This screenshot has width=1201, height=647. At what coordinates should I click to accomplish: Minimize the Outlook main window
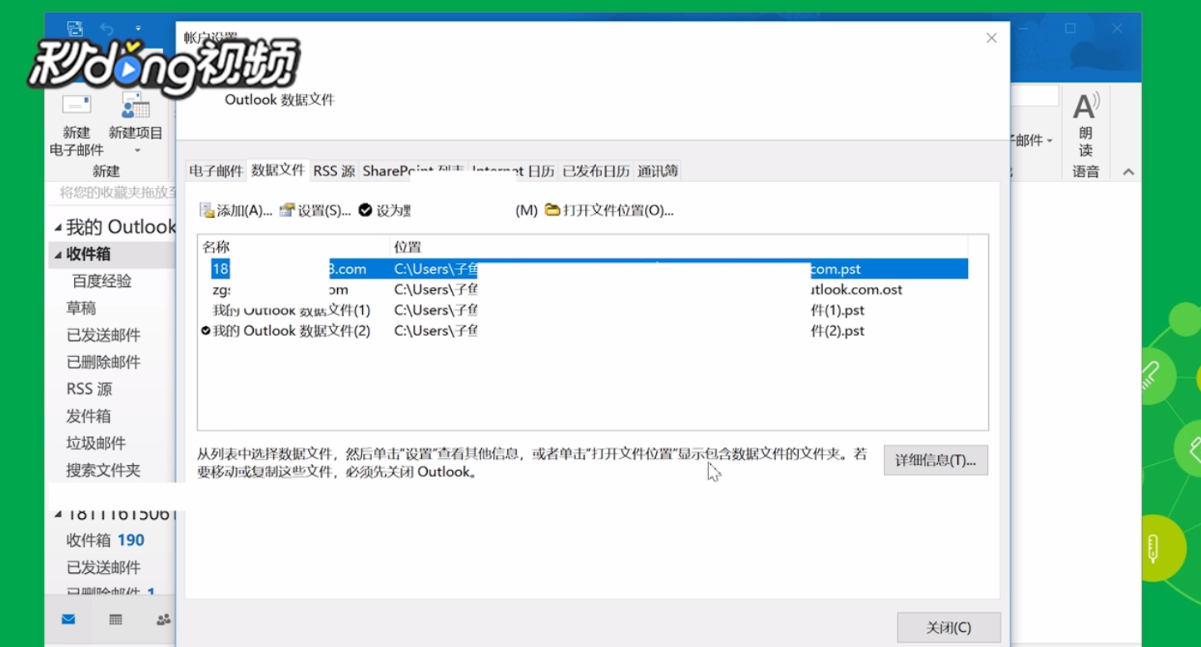(x=1023, y=28)
